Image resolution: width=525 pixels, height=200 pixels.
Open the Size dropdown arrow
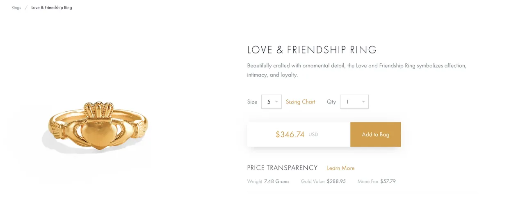276,102
